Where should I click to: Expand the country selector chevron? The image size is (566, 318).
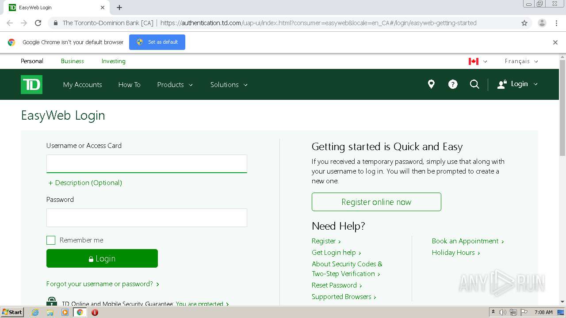click(485, 62)
